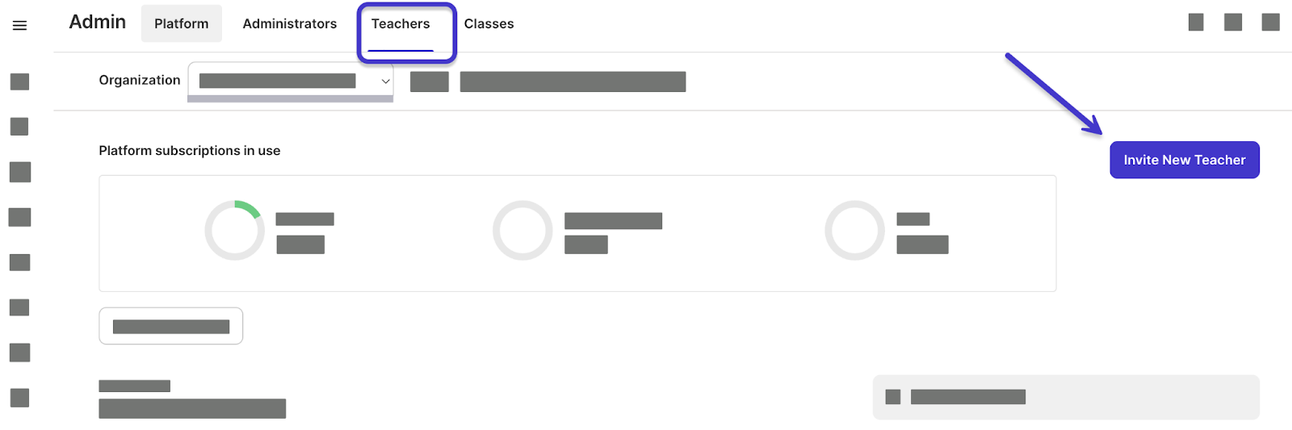
Task: Click the rightmost top-right header icon
Action: (x=1270, y=23)
